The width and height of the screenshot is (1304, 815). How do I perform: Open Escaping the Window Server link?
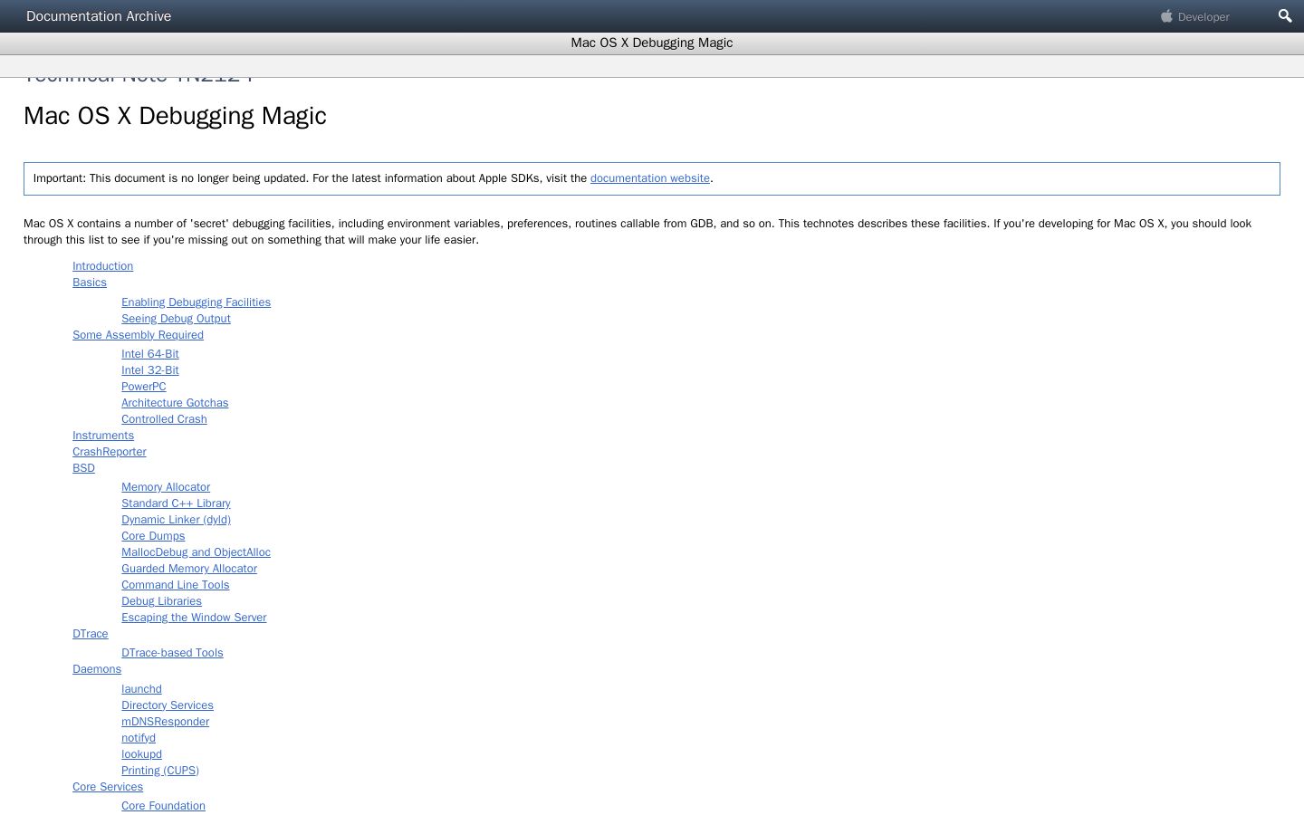[194, 618]
